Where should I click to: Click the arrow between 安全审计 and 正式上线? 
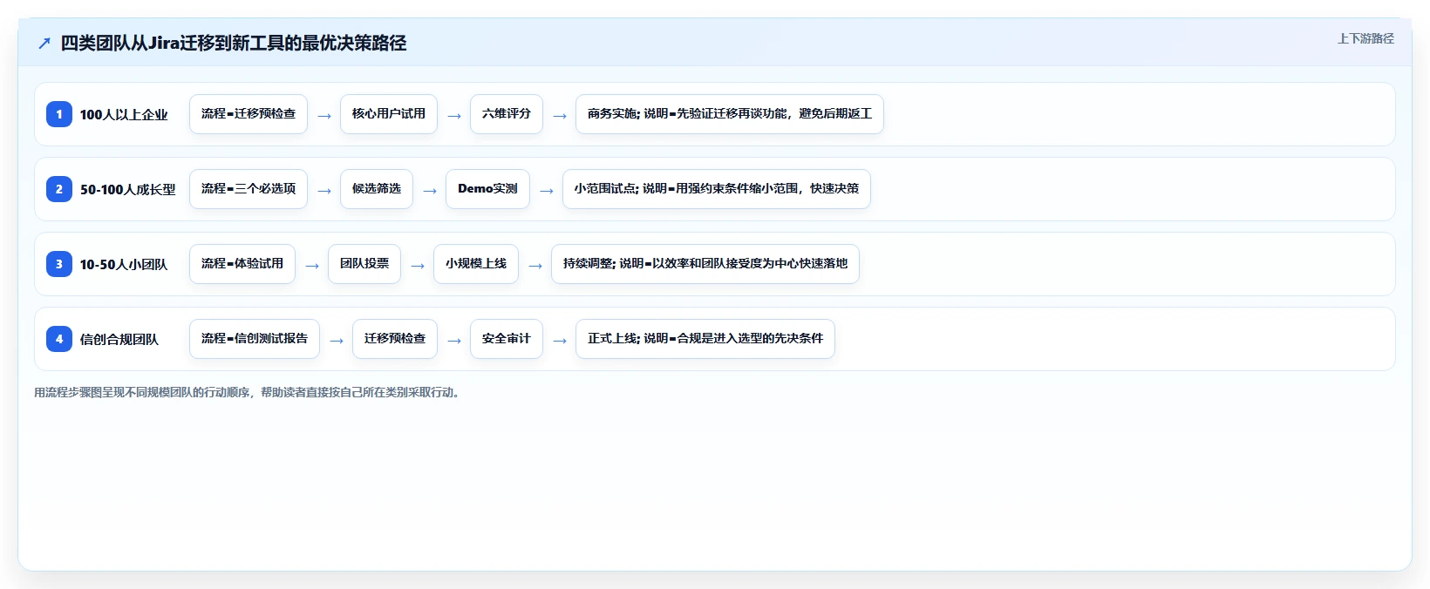click(560, 341)
